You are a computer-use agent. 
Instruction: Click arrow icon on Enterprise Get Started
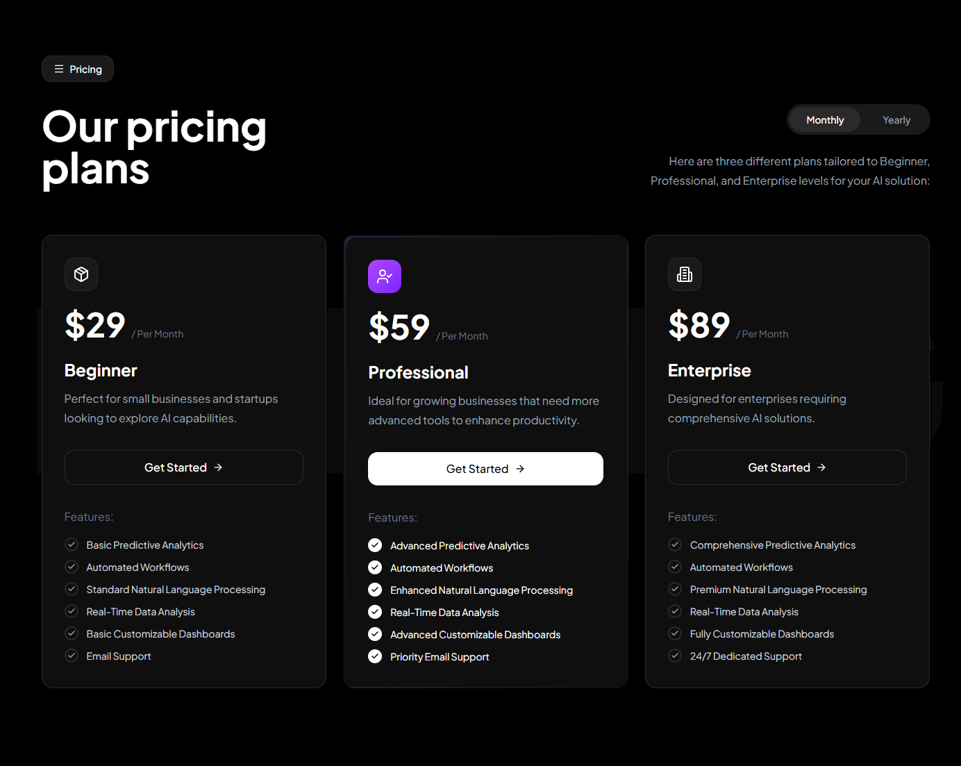[x=821, y=467]
